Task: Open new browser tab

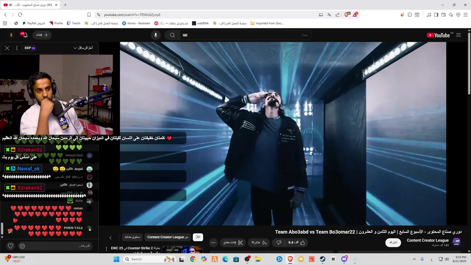Action: (x=65, y=5)
